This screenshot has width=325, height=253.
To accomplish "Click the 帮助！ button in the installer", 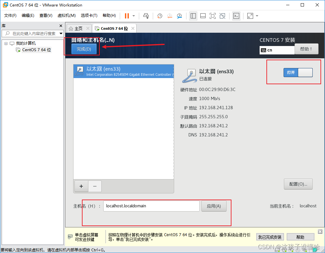I will (x=306, y=49).
